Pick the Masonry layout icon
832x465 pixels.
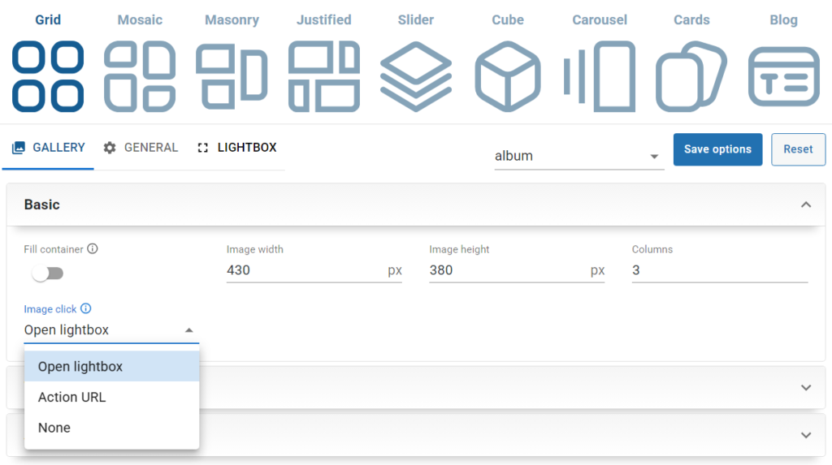point(232,76)
